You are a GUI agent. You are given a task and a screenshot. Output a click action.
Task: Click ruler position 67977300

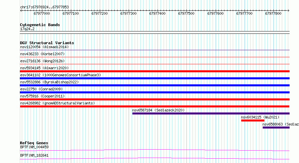pyautogui.click(x=129, y=13)
